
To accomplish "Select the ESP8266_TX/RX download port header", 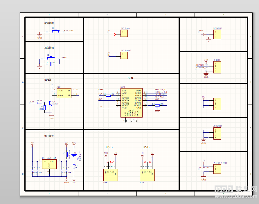I will click(x=217, y=67).
